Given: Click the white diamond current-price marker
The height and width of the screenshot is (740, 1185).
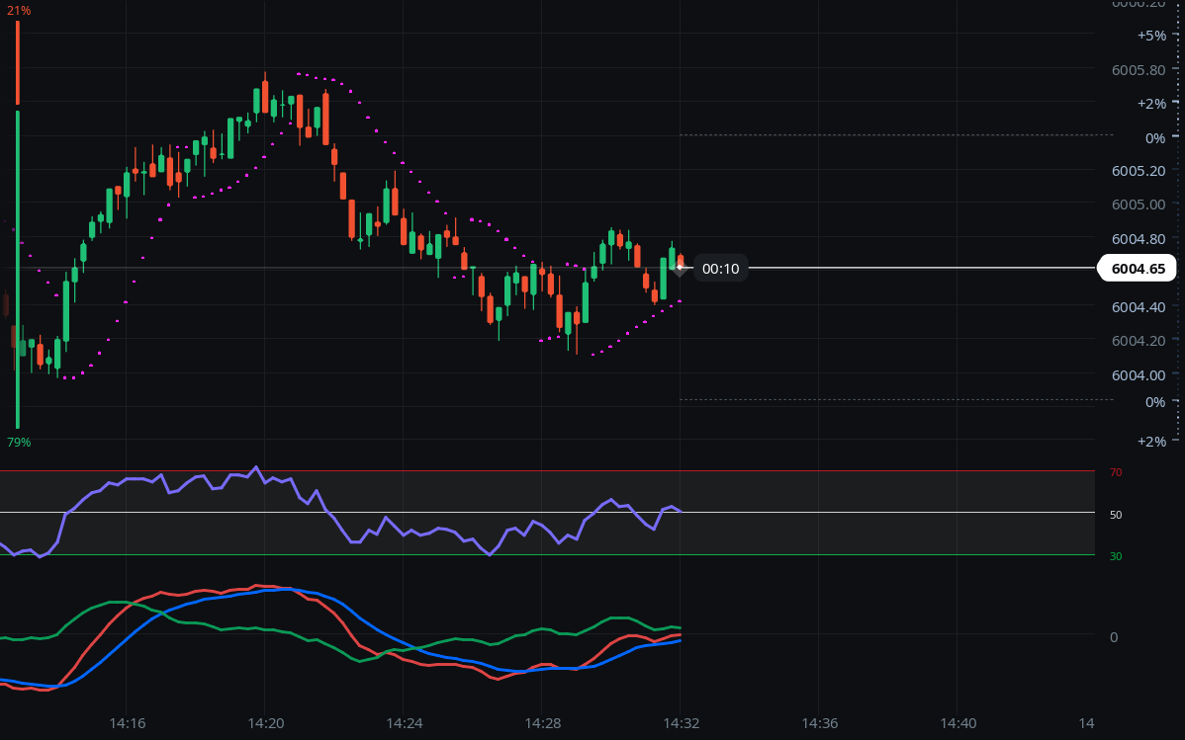Looking at the screenshot, I should [680, 268].
